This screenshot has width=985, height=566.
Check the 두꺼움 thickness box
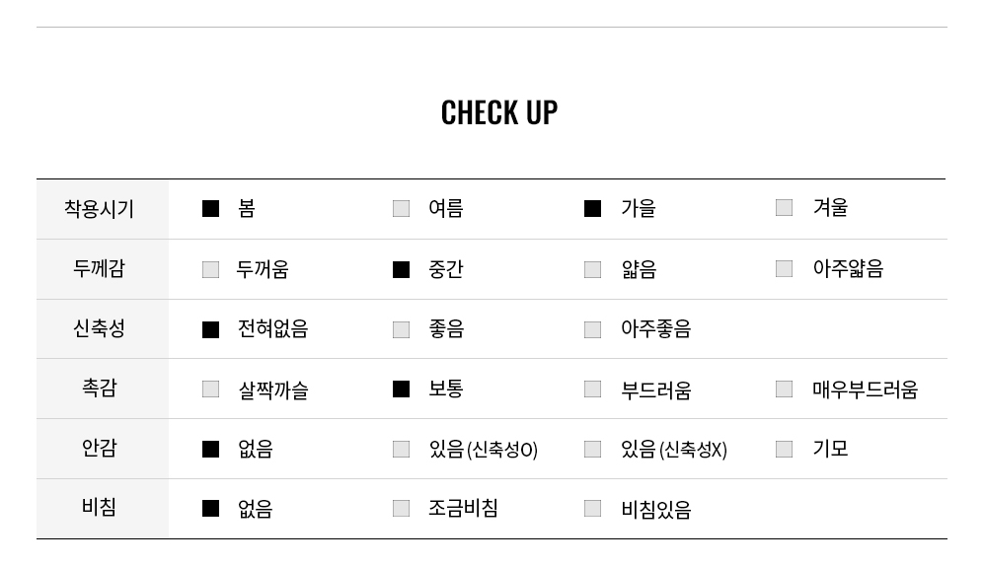210,270
